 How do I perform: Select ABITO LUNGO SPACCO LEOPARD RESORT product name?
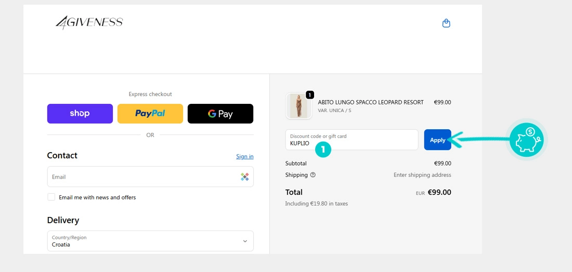pos(371,102)
